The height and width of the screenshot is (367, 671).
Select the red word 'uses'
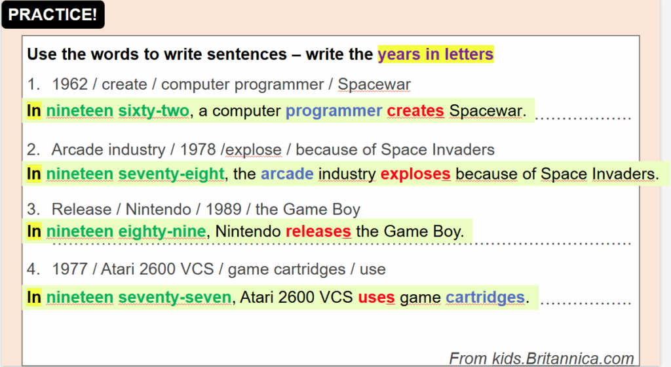tap(377, 298)
